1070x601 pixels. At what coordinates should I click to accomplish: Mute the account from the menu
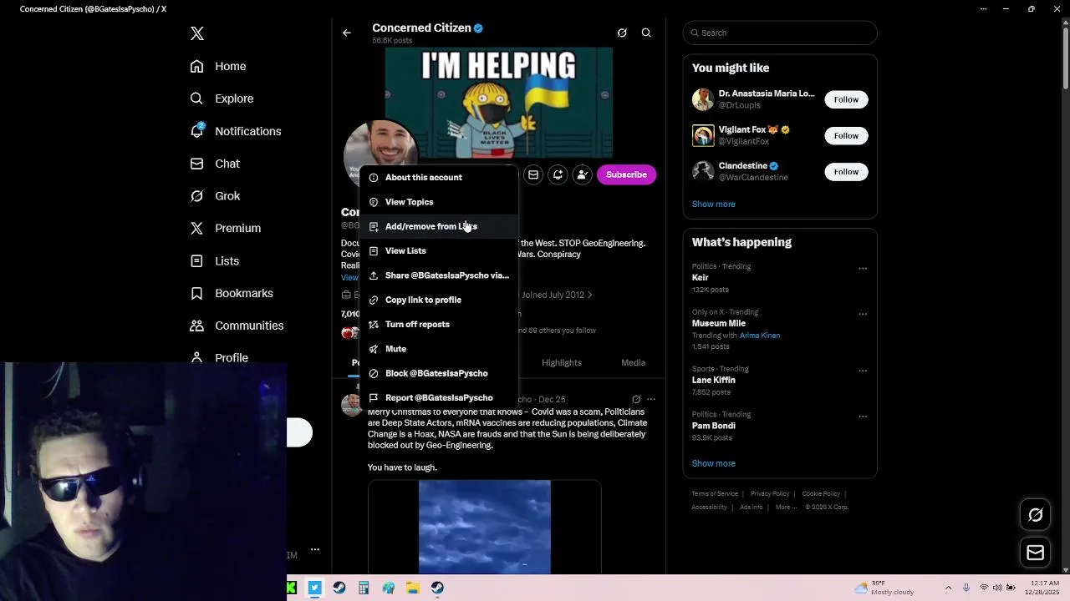[x=437, y=349]
